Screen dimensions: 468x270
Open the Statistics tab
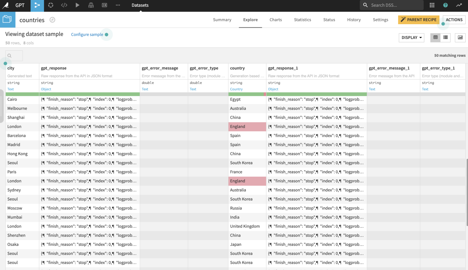click(x=302, y=20)
